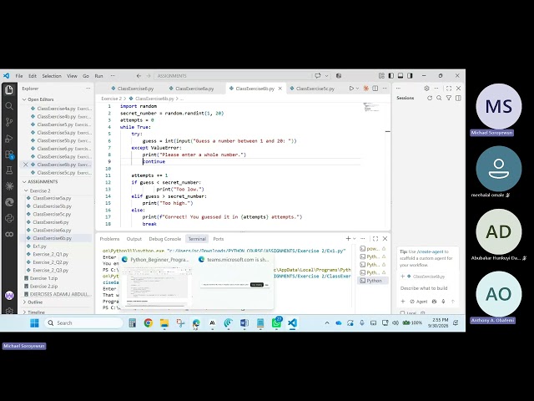Open chat icon in title bar
The height and width of the screenshot is (401, 534).
pyautogui.click(x=318, y=76)
